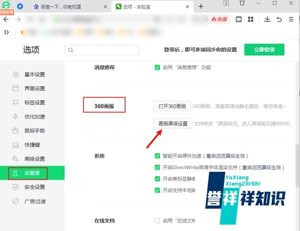300x231 pixels.
Task: Click 画报屏保设置 button
Action: 173,124
